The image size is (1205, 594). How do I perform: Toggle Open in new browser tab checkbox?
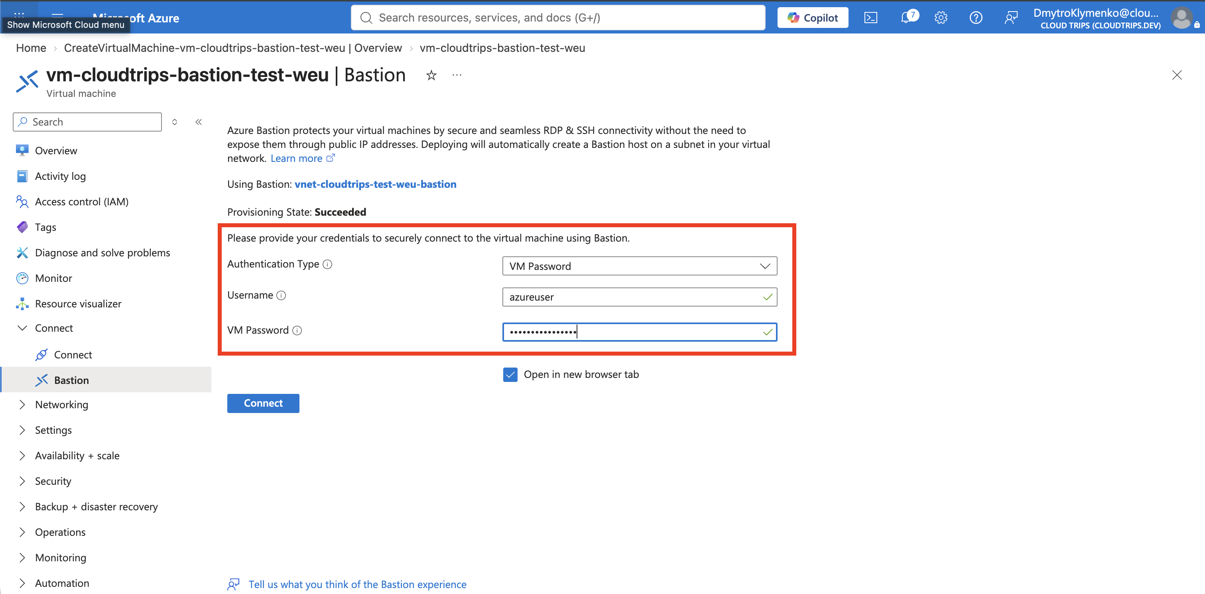click(510, 375)
